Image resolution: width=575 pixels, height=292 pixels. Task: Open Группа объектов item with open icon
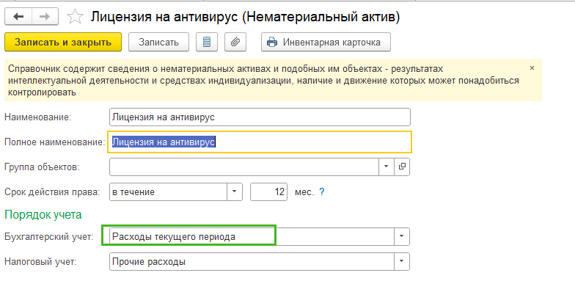coord(402,167)
